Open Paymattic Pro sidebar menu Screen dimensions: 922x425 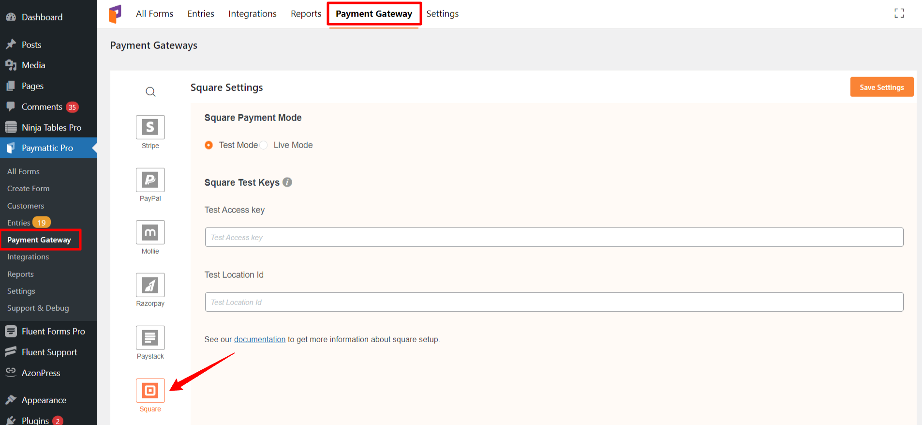click(48, 148)
